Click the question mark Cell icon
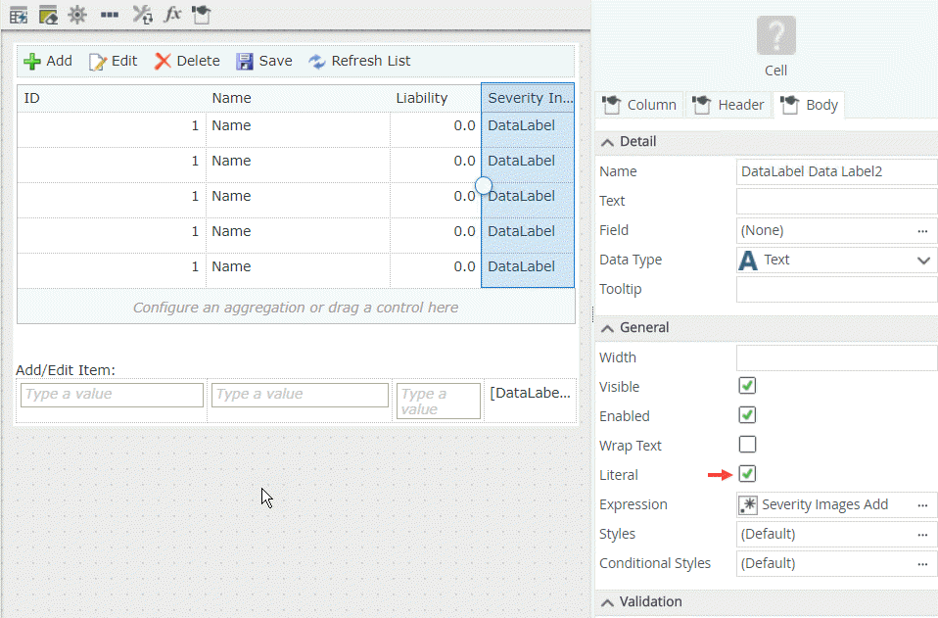The width and height of the screenshot is (938, 618). click(775, 36)
